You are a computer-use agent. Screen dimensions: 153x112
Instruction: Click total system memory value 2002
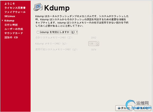pos(94,38)
